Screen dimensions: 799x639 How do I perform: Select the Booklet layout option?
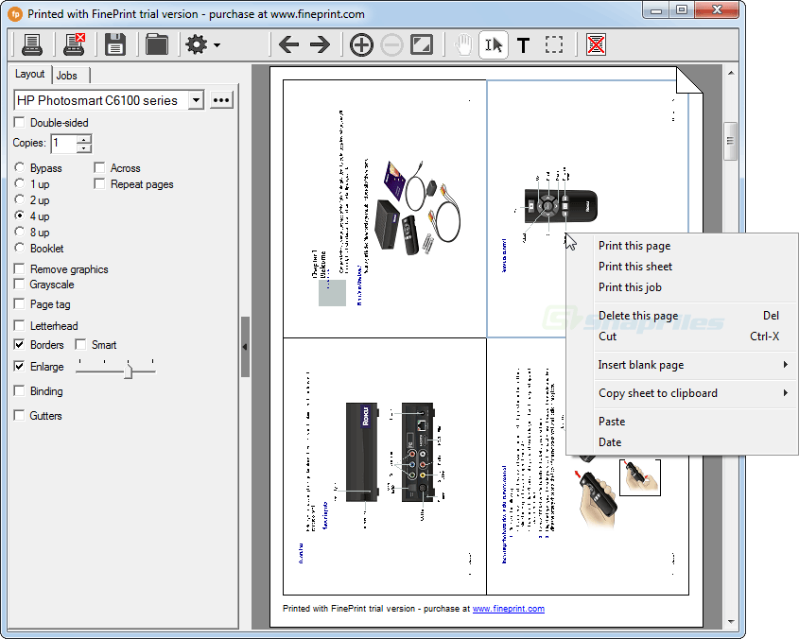tap(19, 248)
